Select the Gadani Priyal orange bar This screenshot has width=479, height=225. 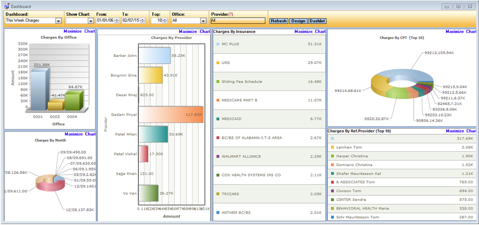point(171,114)
